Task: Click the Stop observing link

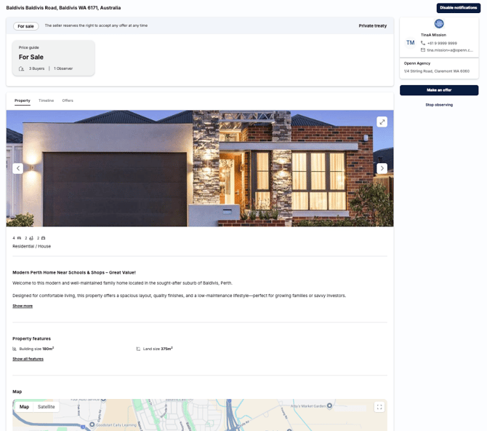Action: coord(439,105)
